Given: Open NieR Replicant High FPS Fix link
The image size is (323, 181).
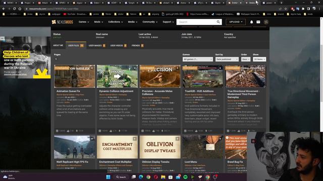Looking at the screenshot, I should 72,162.
